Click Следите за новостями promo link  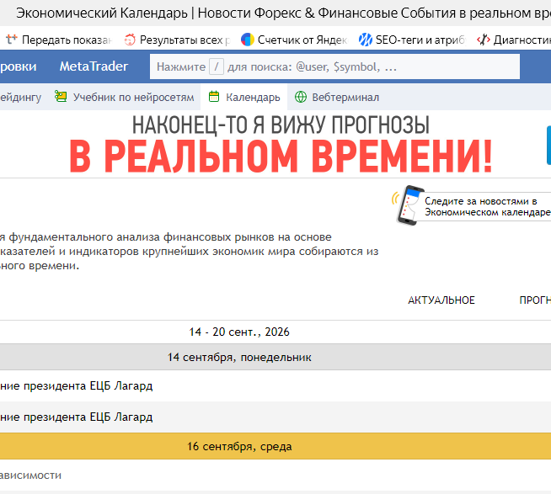click(x=487, y=206)
